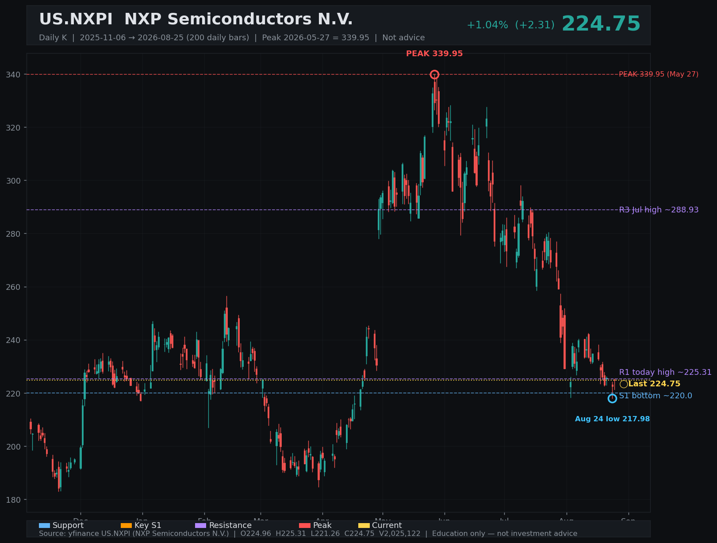Click footer volume 'V2,025,122'

click(400, 534)
